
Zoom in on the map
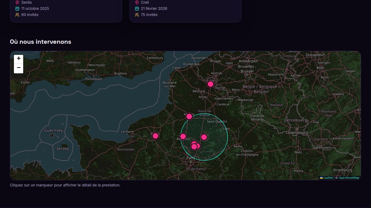19,59
